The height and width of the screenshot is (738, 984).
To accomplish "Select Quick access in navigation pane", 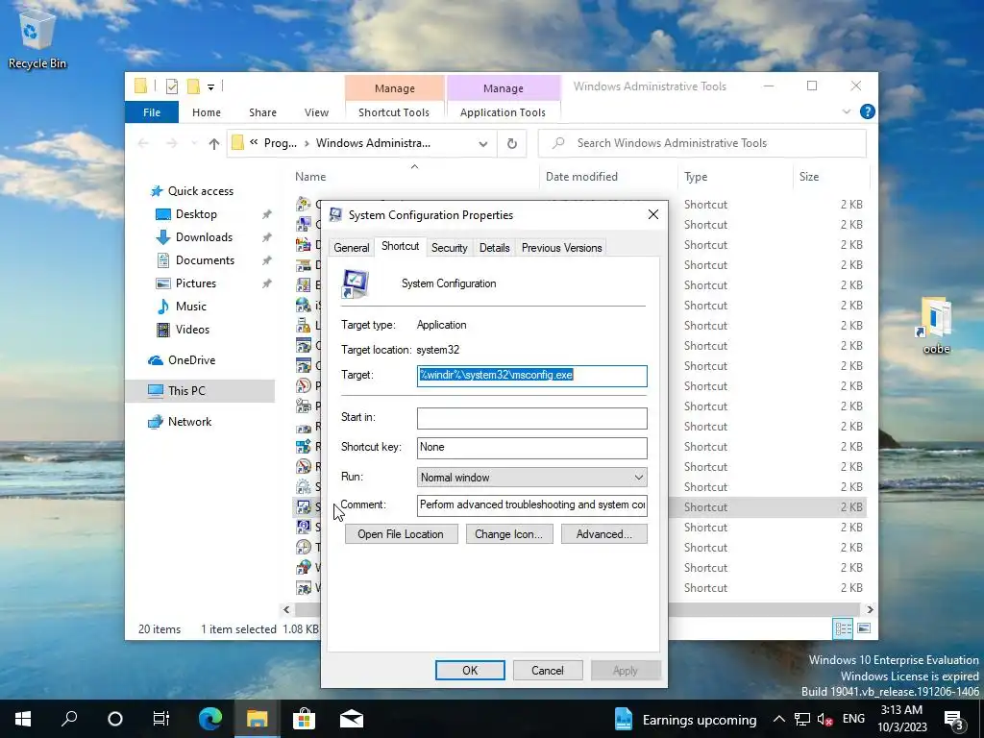I will 200,191.
